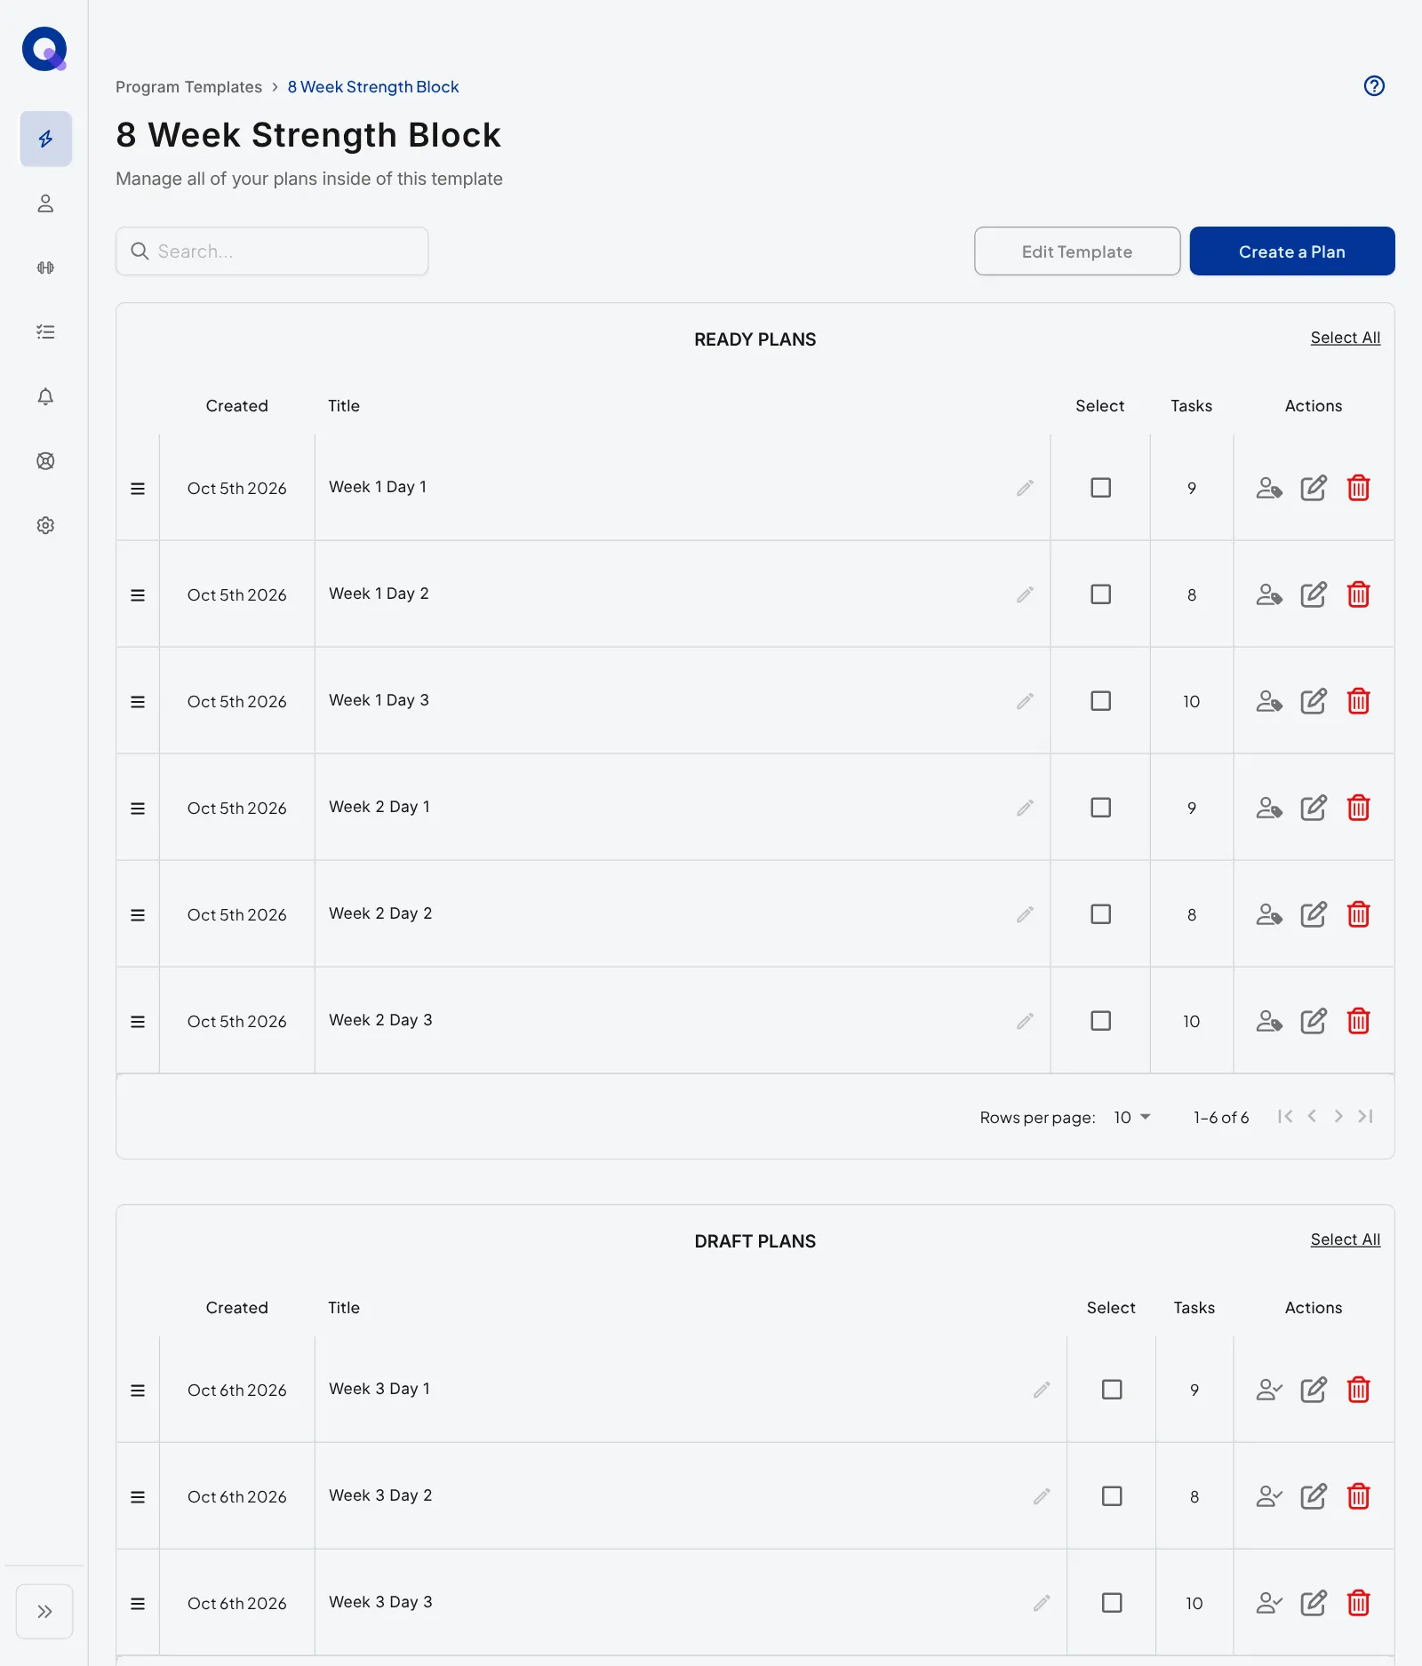Open the notifications bell sidebar icon
The image size is (1422, 1666).
click(x=45, y=396)
